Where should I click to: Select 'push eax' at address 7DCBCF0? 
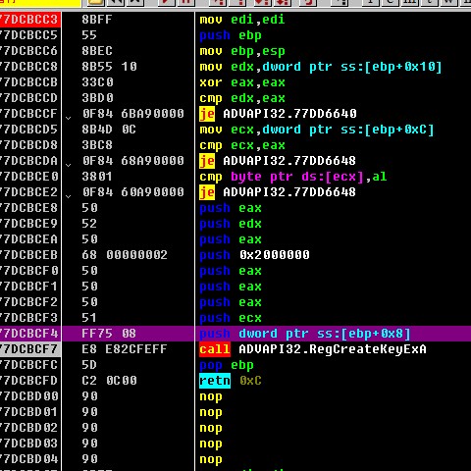pos(231,271)
